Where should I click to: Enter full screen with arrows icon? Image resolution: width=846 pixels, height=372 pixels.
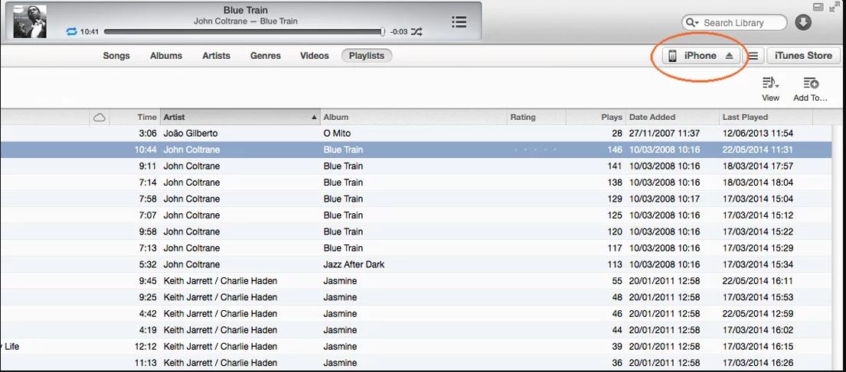click(x=835, y=6)
